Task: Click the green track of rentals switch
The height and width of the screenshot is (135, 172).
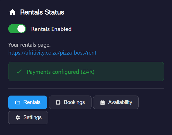Action: [x=12, y=29]
